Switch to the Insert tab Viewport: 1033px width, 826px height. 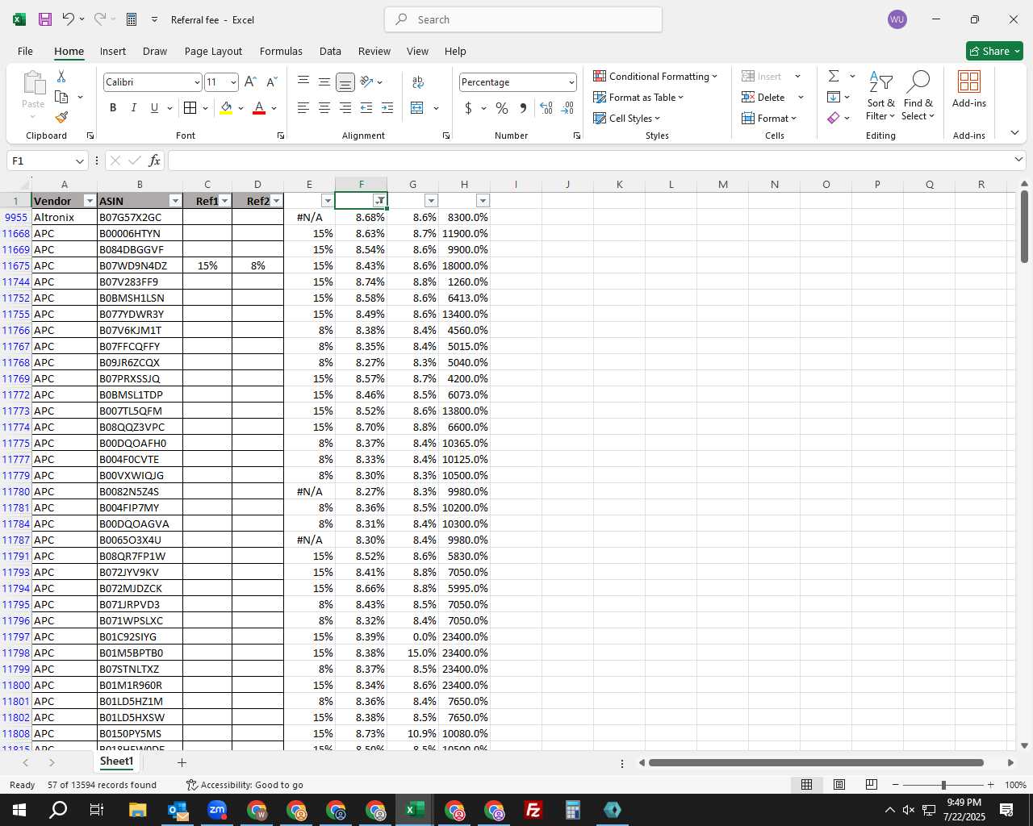point(113,51)
